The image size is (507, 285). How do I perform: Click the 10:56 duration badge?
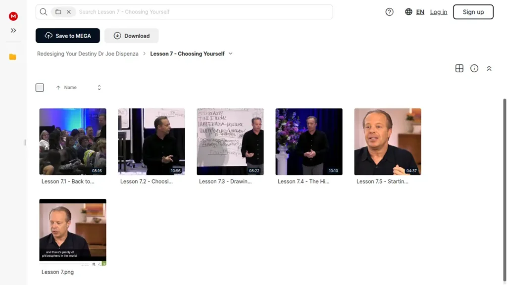coord(176,171)
